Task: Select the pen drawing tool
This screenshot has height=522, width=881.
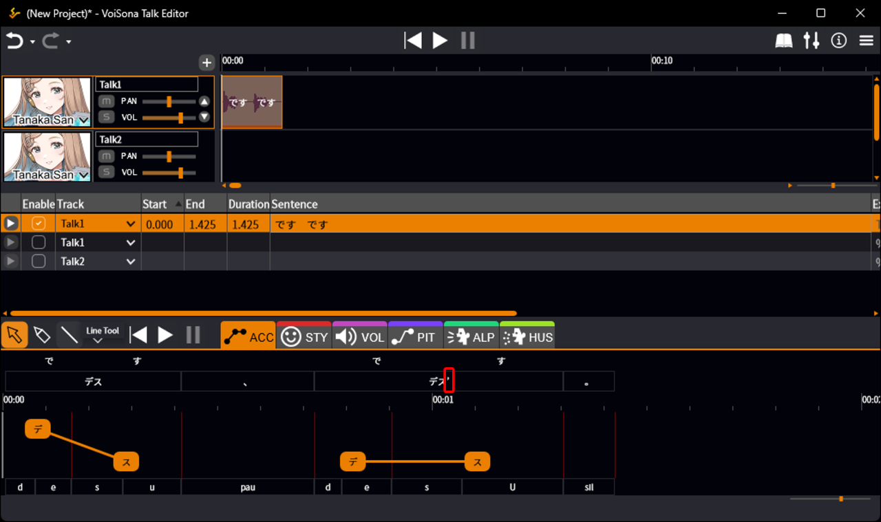Action: pyautogui.click(x=41, y=335)
